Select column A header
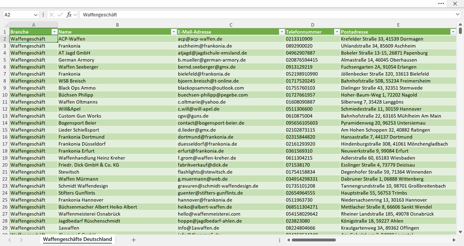The width and height of the screenshot is (464, 246). click(34, 25)
